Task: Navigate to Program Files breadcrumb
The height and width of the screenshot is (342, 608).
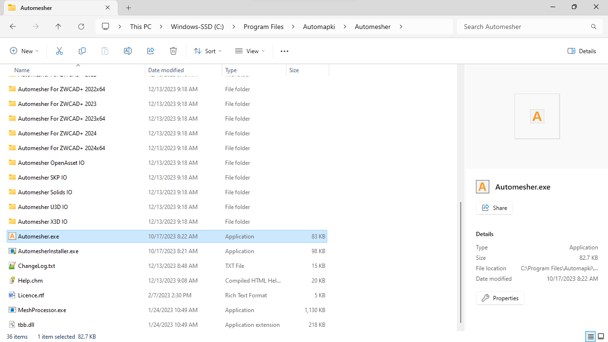Action: 264,27
